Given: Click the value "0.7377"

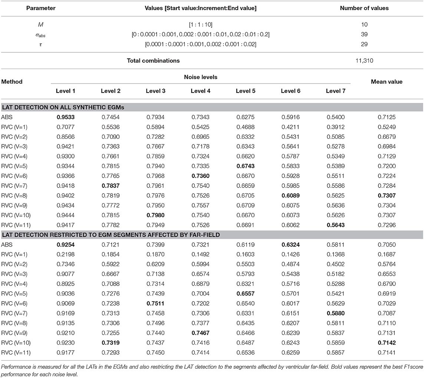Looking at the screenshot, I should pyautogui.click(x=201, y=323).
